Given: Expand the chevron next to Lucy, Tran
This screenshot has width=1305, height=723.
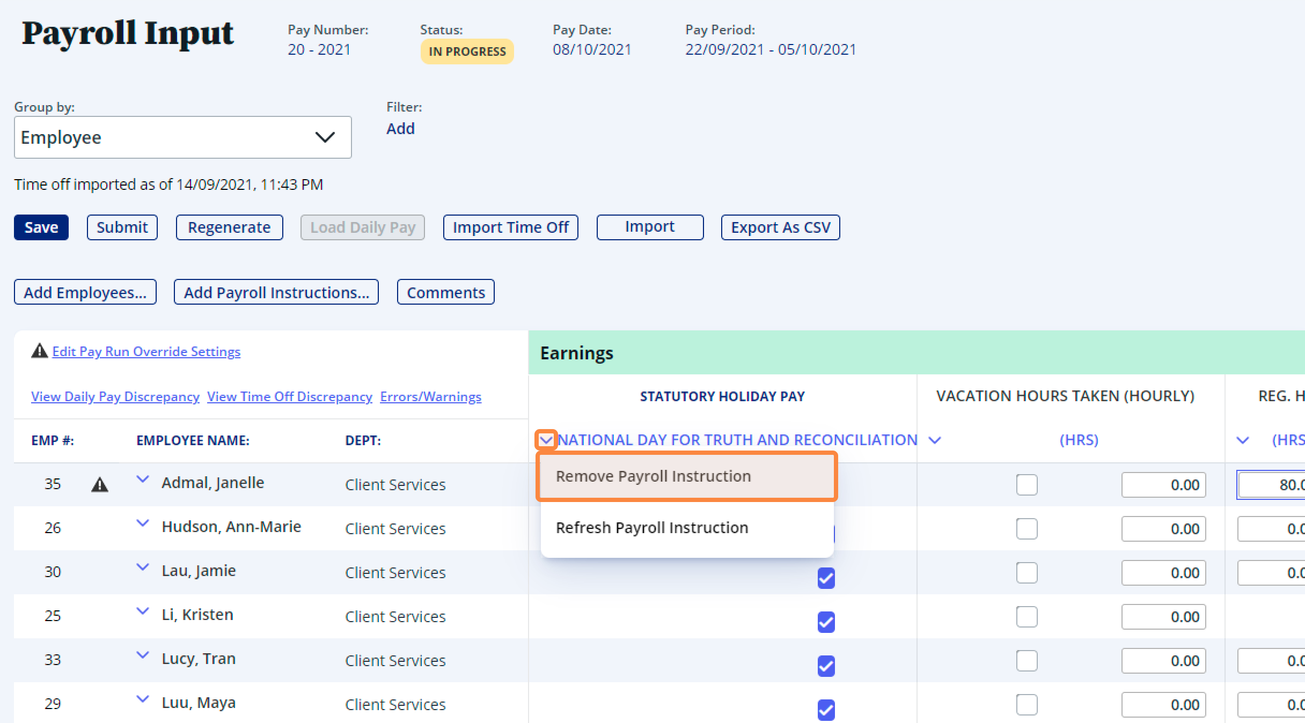Looking at the screenshot, I should point(142,655).
